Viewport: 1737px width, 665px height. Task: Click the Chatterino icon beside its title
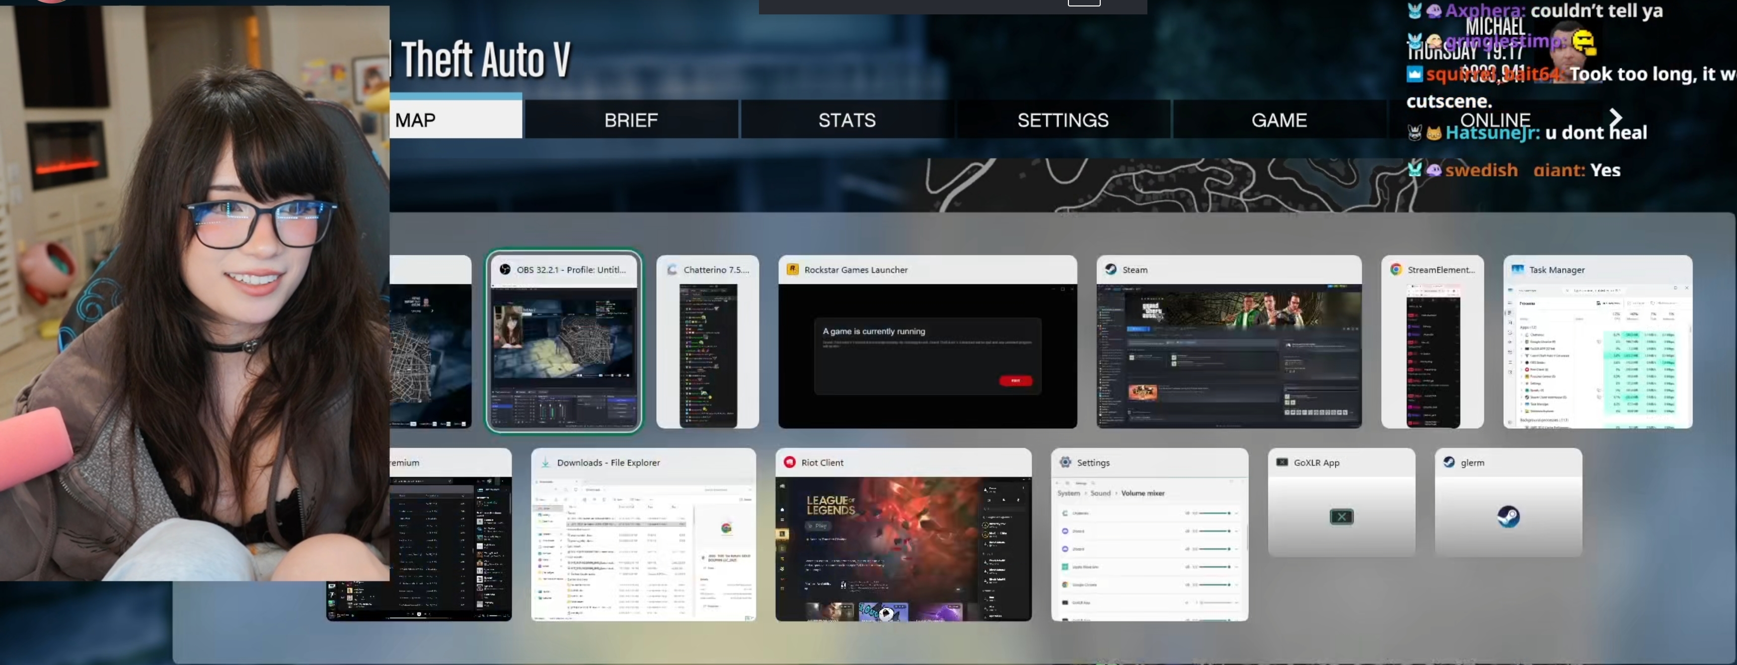point(672,269)
